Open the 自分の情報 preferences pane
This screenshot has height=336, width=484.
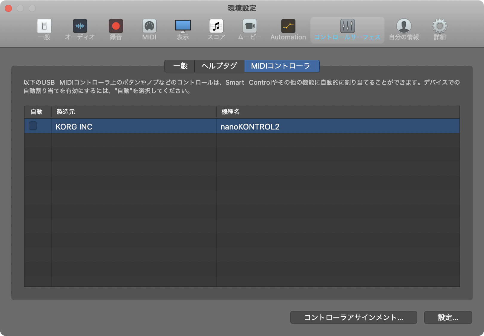tap(404, 30)
